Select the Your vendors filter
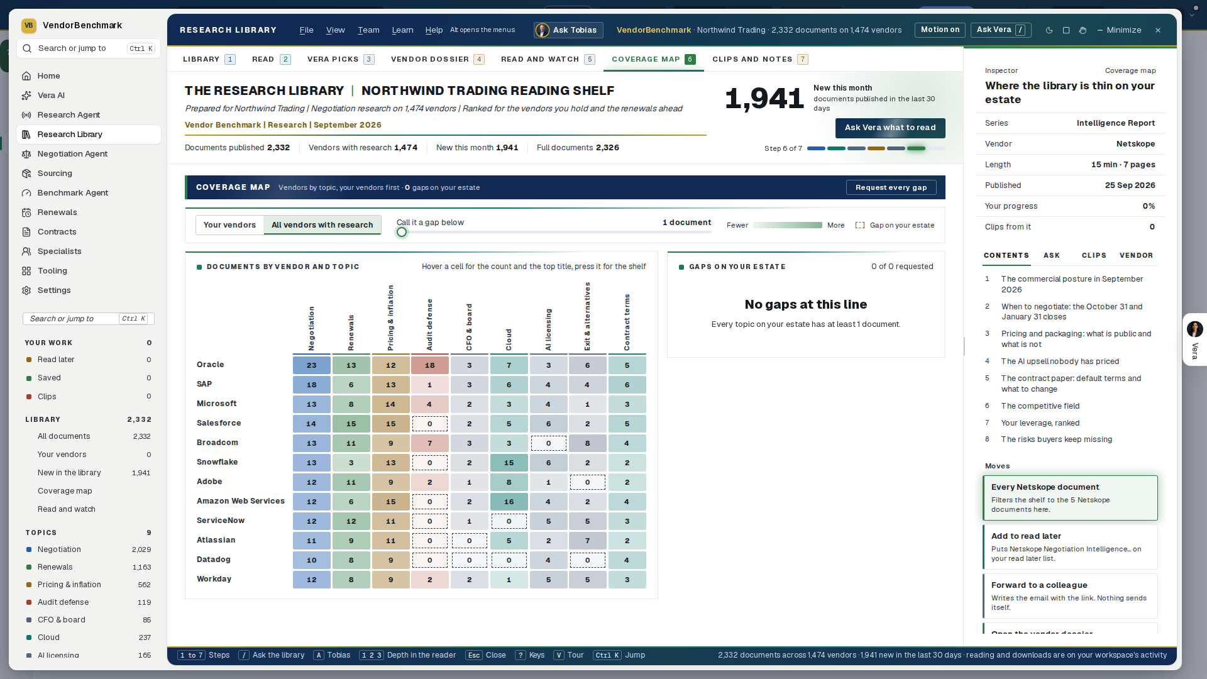 tap(229, 225)
